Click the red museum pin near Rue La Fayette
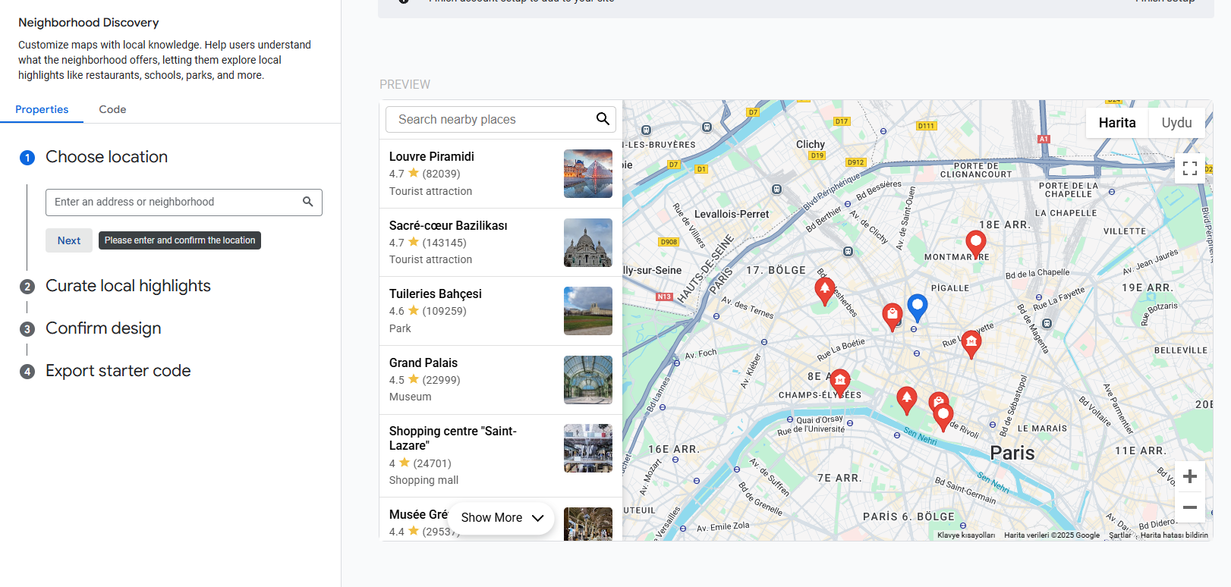The height and width of the screenshot is (587, 1231). click(x=971, y=344)
